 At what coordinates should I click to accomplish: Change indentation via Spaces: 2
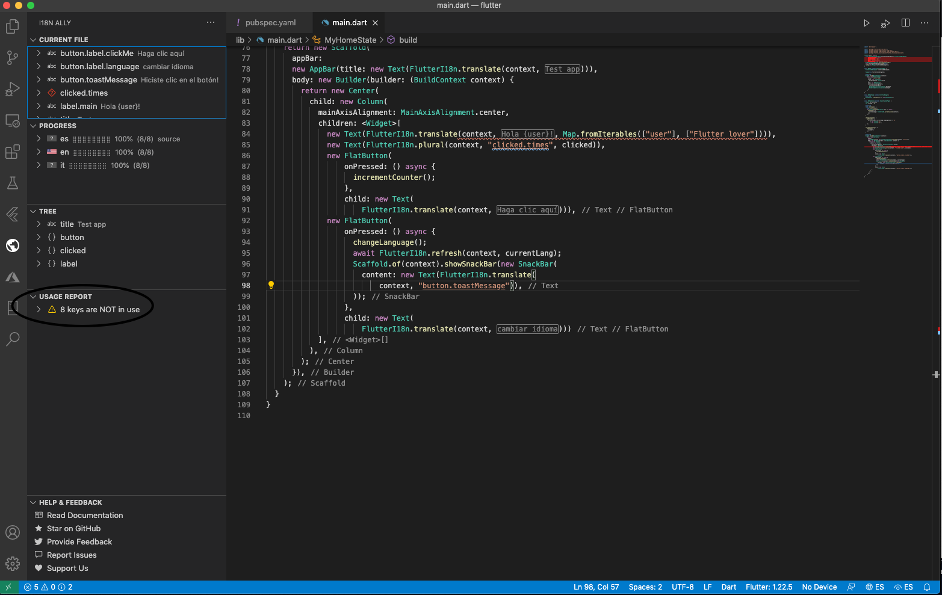pyautogui.click(x=645, y=587)
